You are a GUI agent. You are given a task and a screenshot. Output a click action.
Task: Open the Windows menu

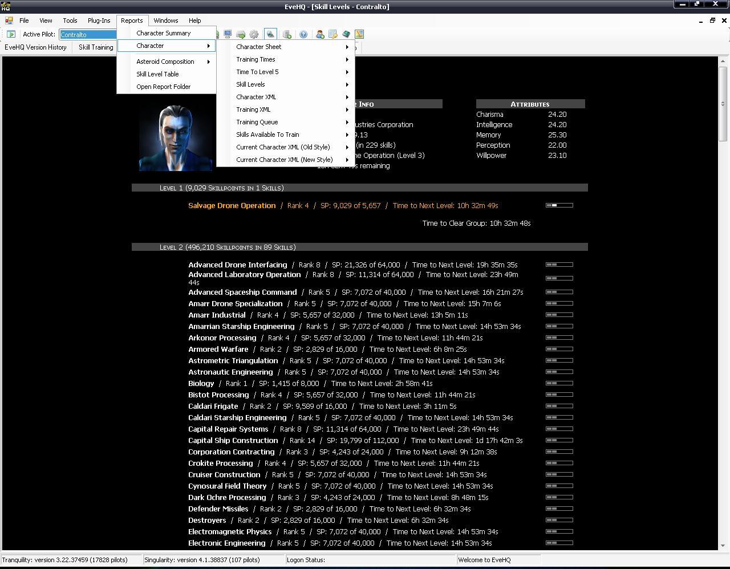(166, 21)
